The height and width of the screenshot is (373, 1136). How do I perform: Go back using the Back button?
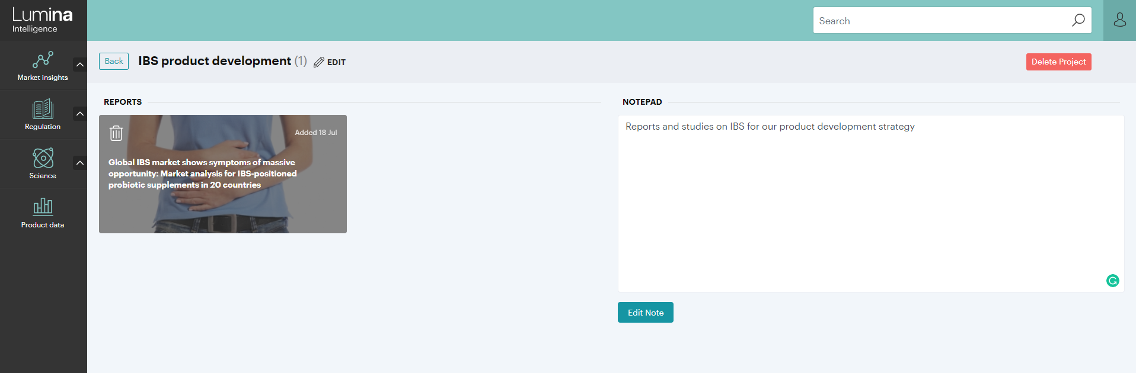click(x=114, y=61)
